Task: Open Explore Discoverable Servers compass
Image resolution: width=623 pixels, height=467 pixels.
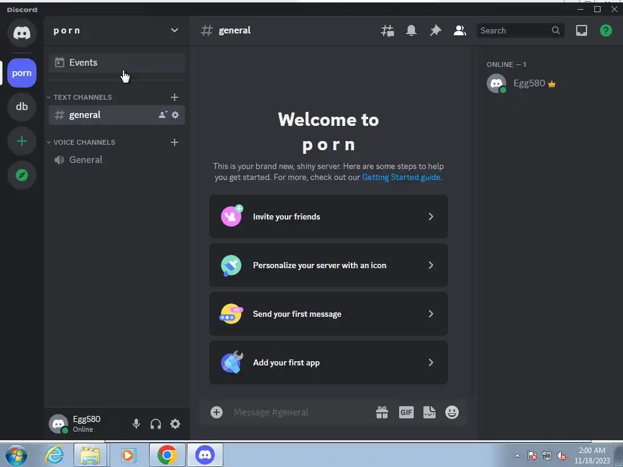Action: (x=22, y=175)
